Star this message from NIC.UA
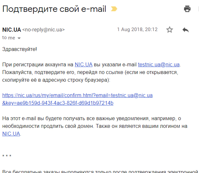 (x=169, y=30)
